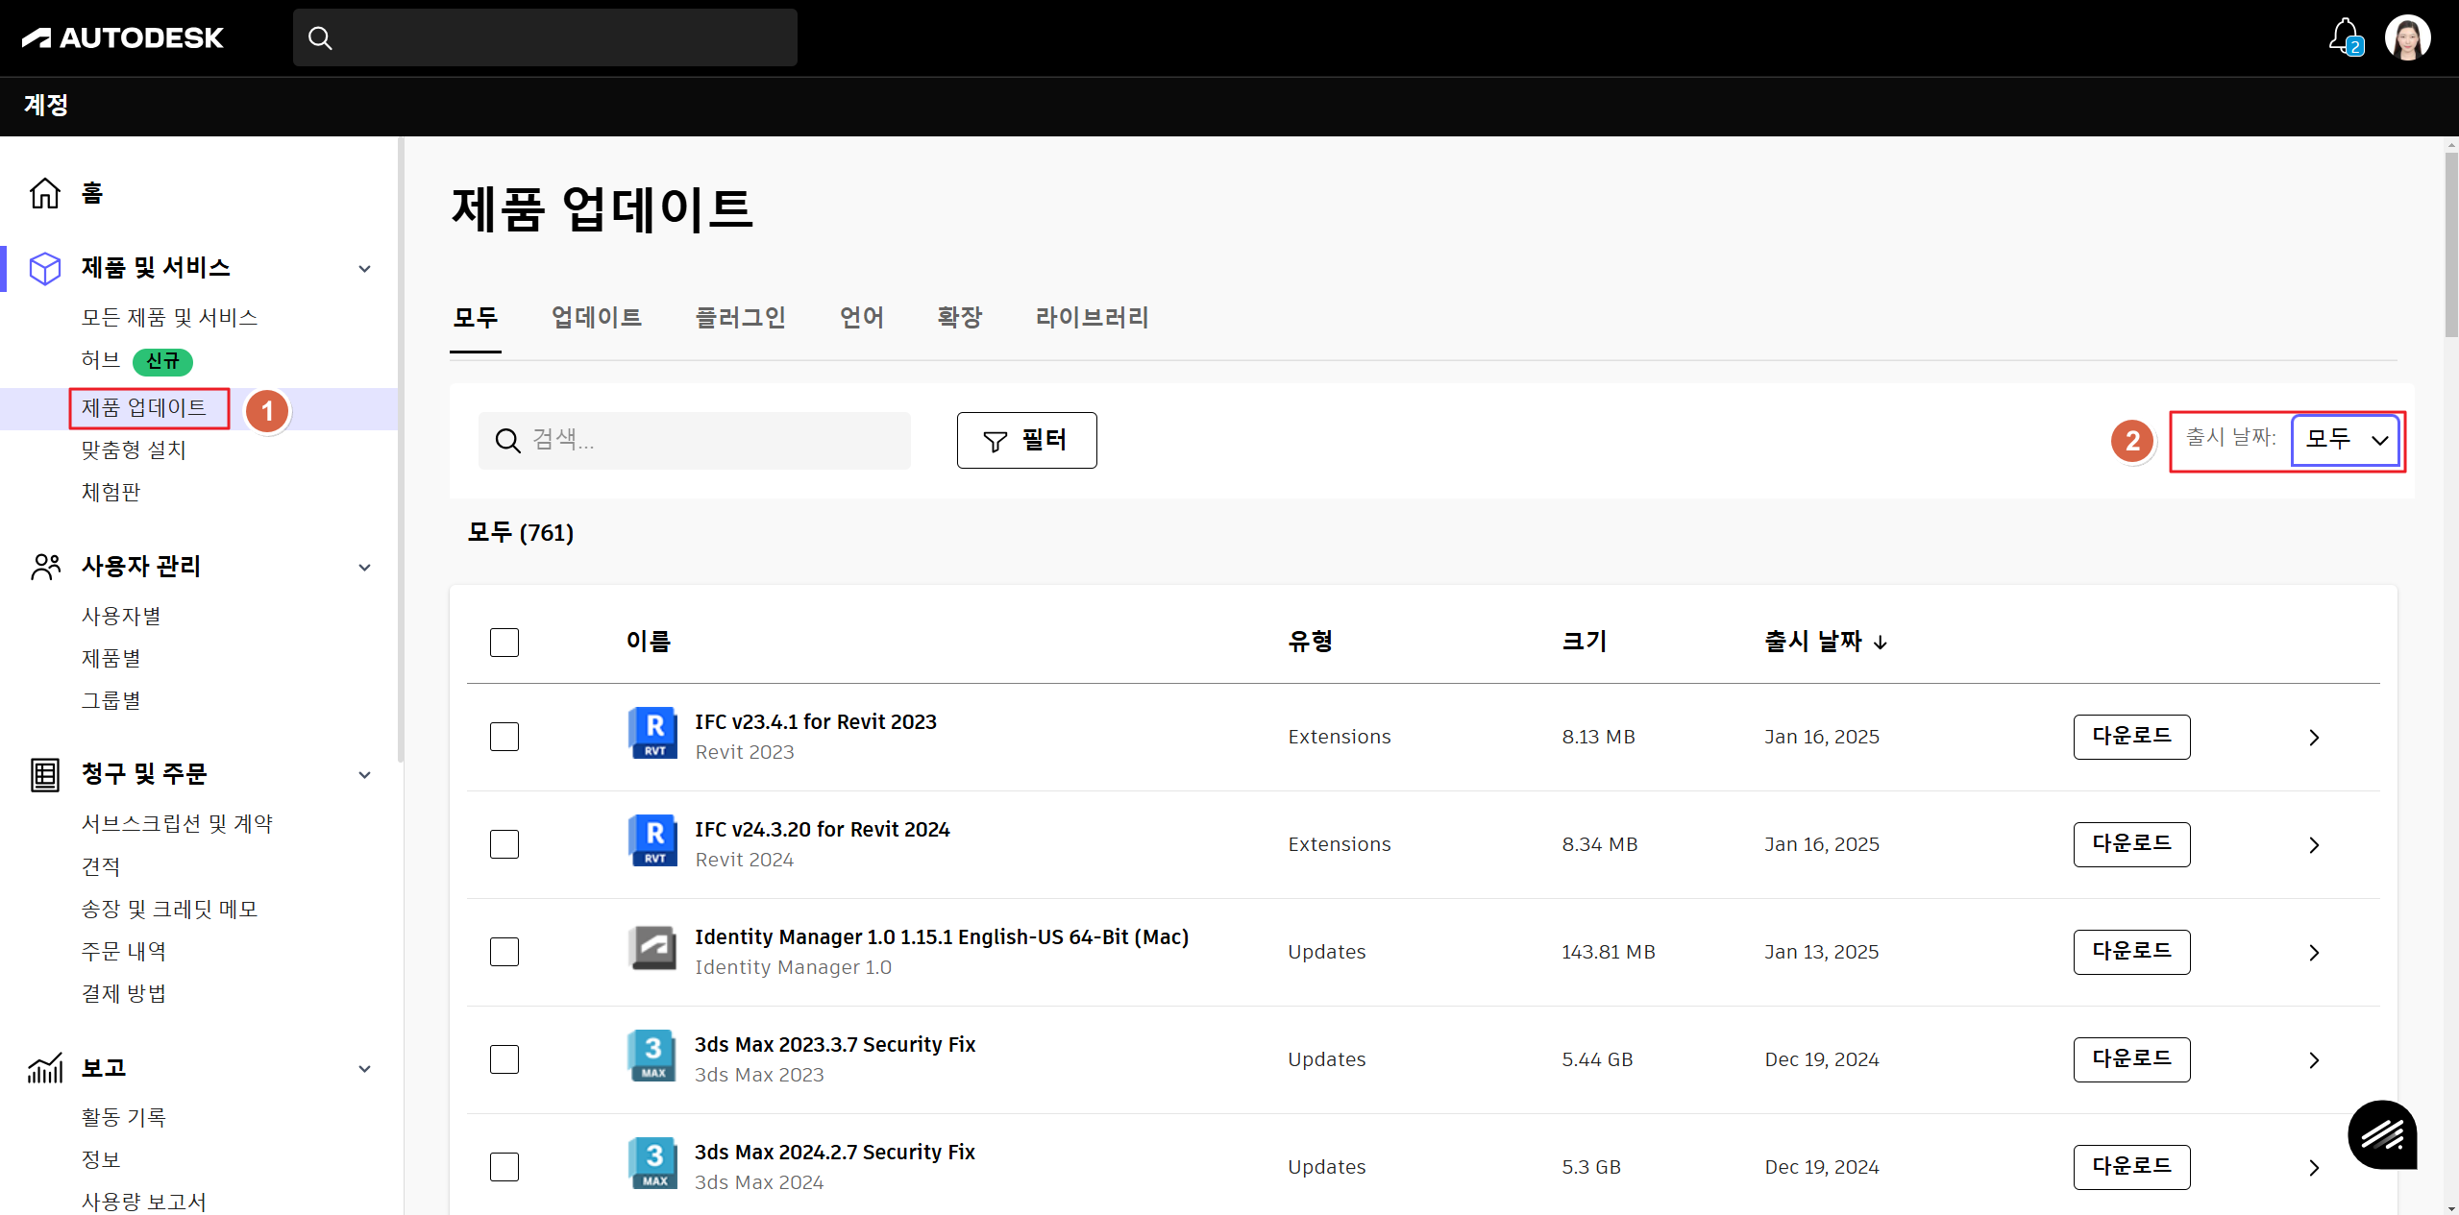
Task: Switch to the 라이브러리 tab
Action: [x=1093, y=318]
